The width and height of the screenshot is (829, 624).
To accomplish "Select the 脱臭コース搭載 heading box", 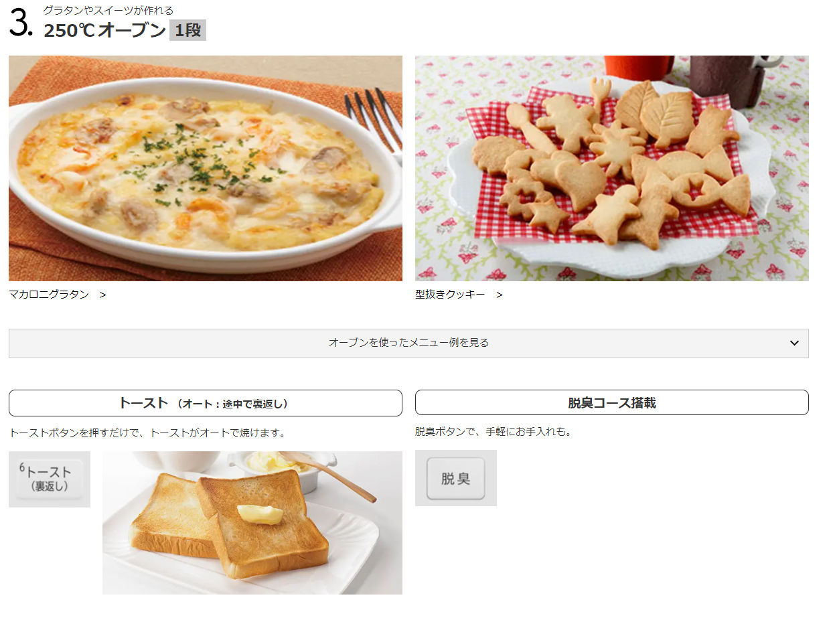I will click(x=612, y=402).
